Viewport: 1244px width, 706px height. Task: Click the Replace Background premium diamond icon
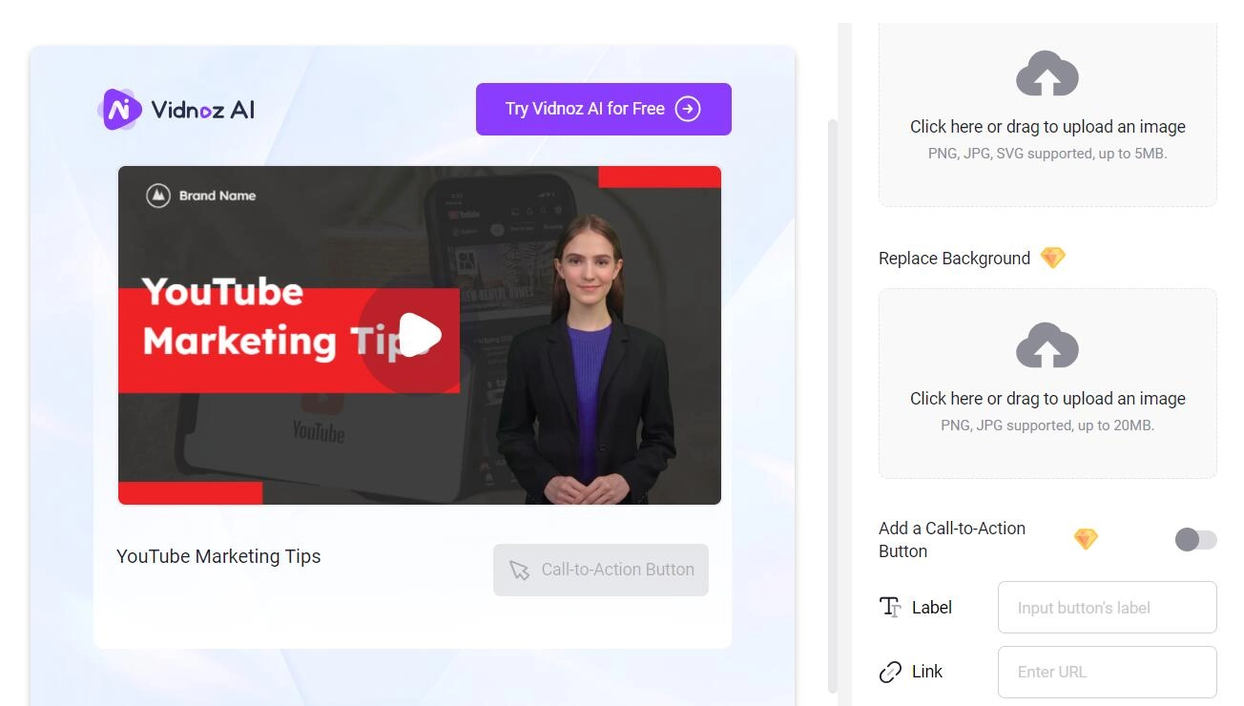[x=1052, y=258]
